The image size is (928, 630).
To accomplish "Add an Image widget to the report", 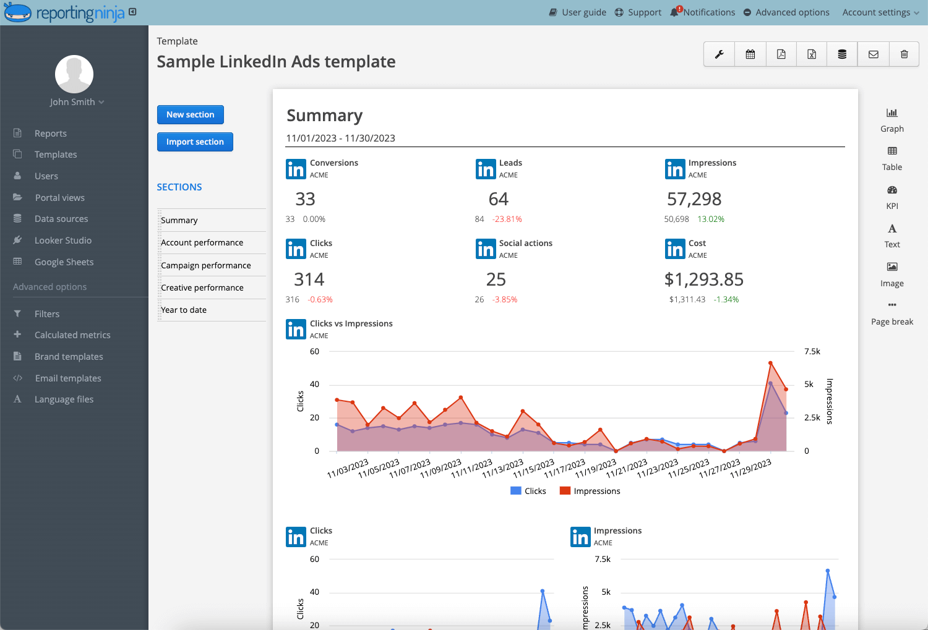I will pos(891,274).
